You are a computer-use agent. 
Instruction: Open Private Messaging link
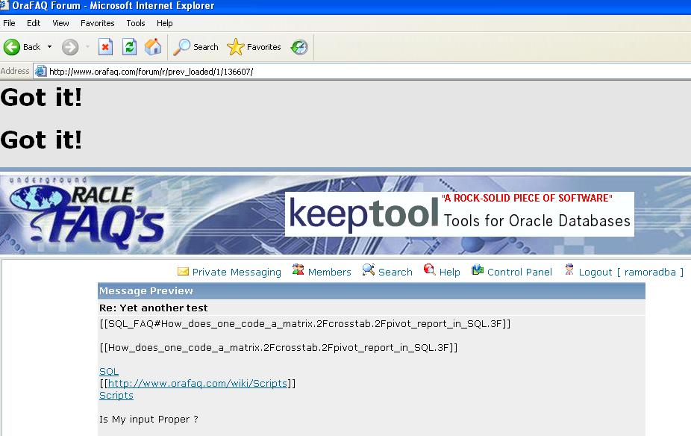tap(237, 272)
